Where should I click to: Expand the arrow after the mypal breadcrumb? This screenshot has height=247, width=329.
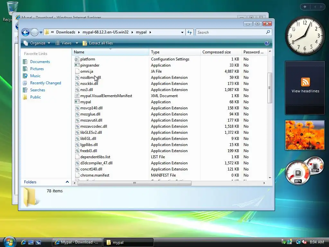pos(150,32)
